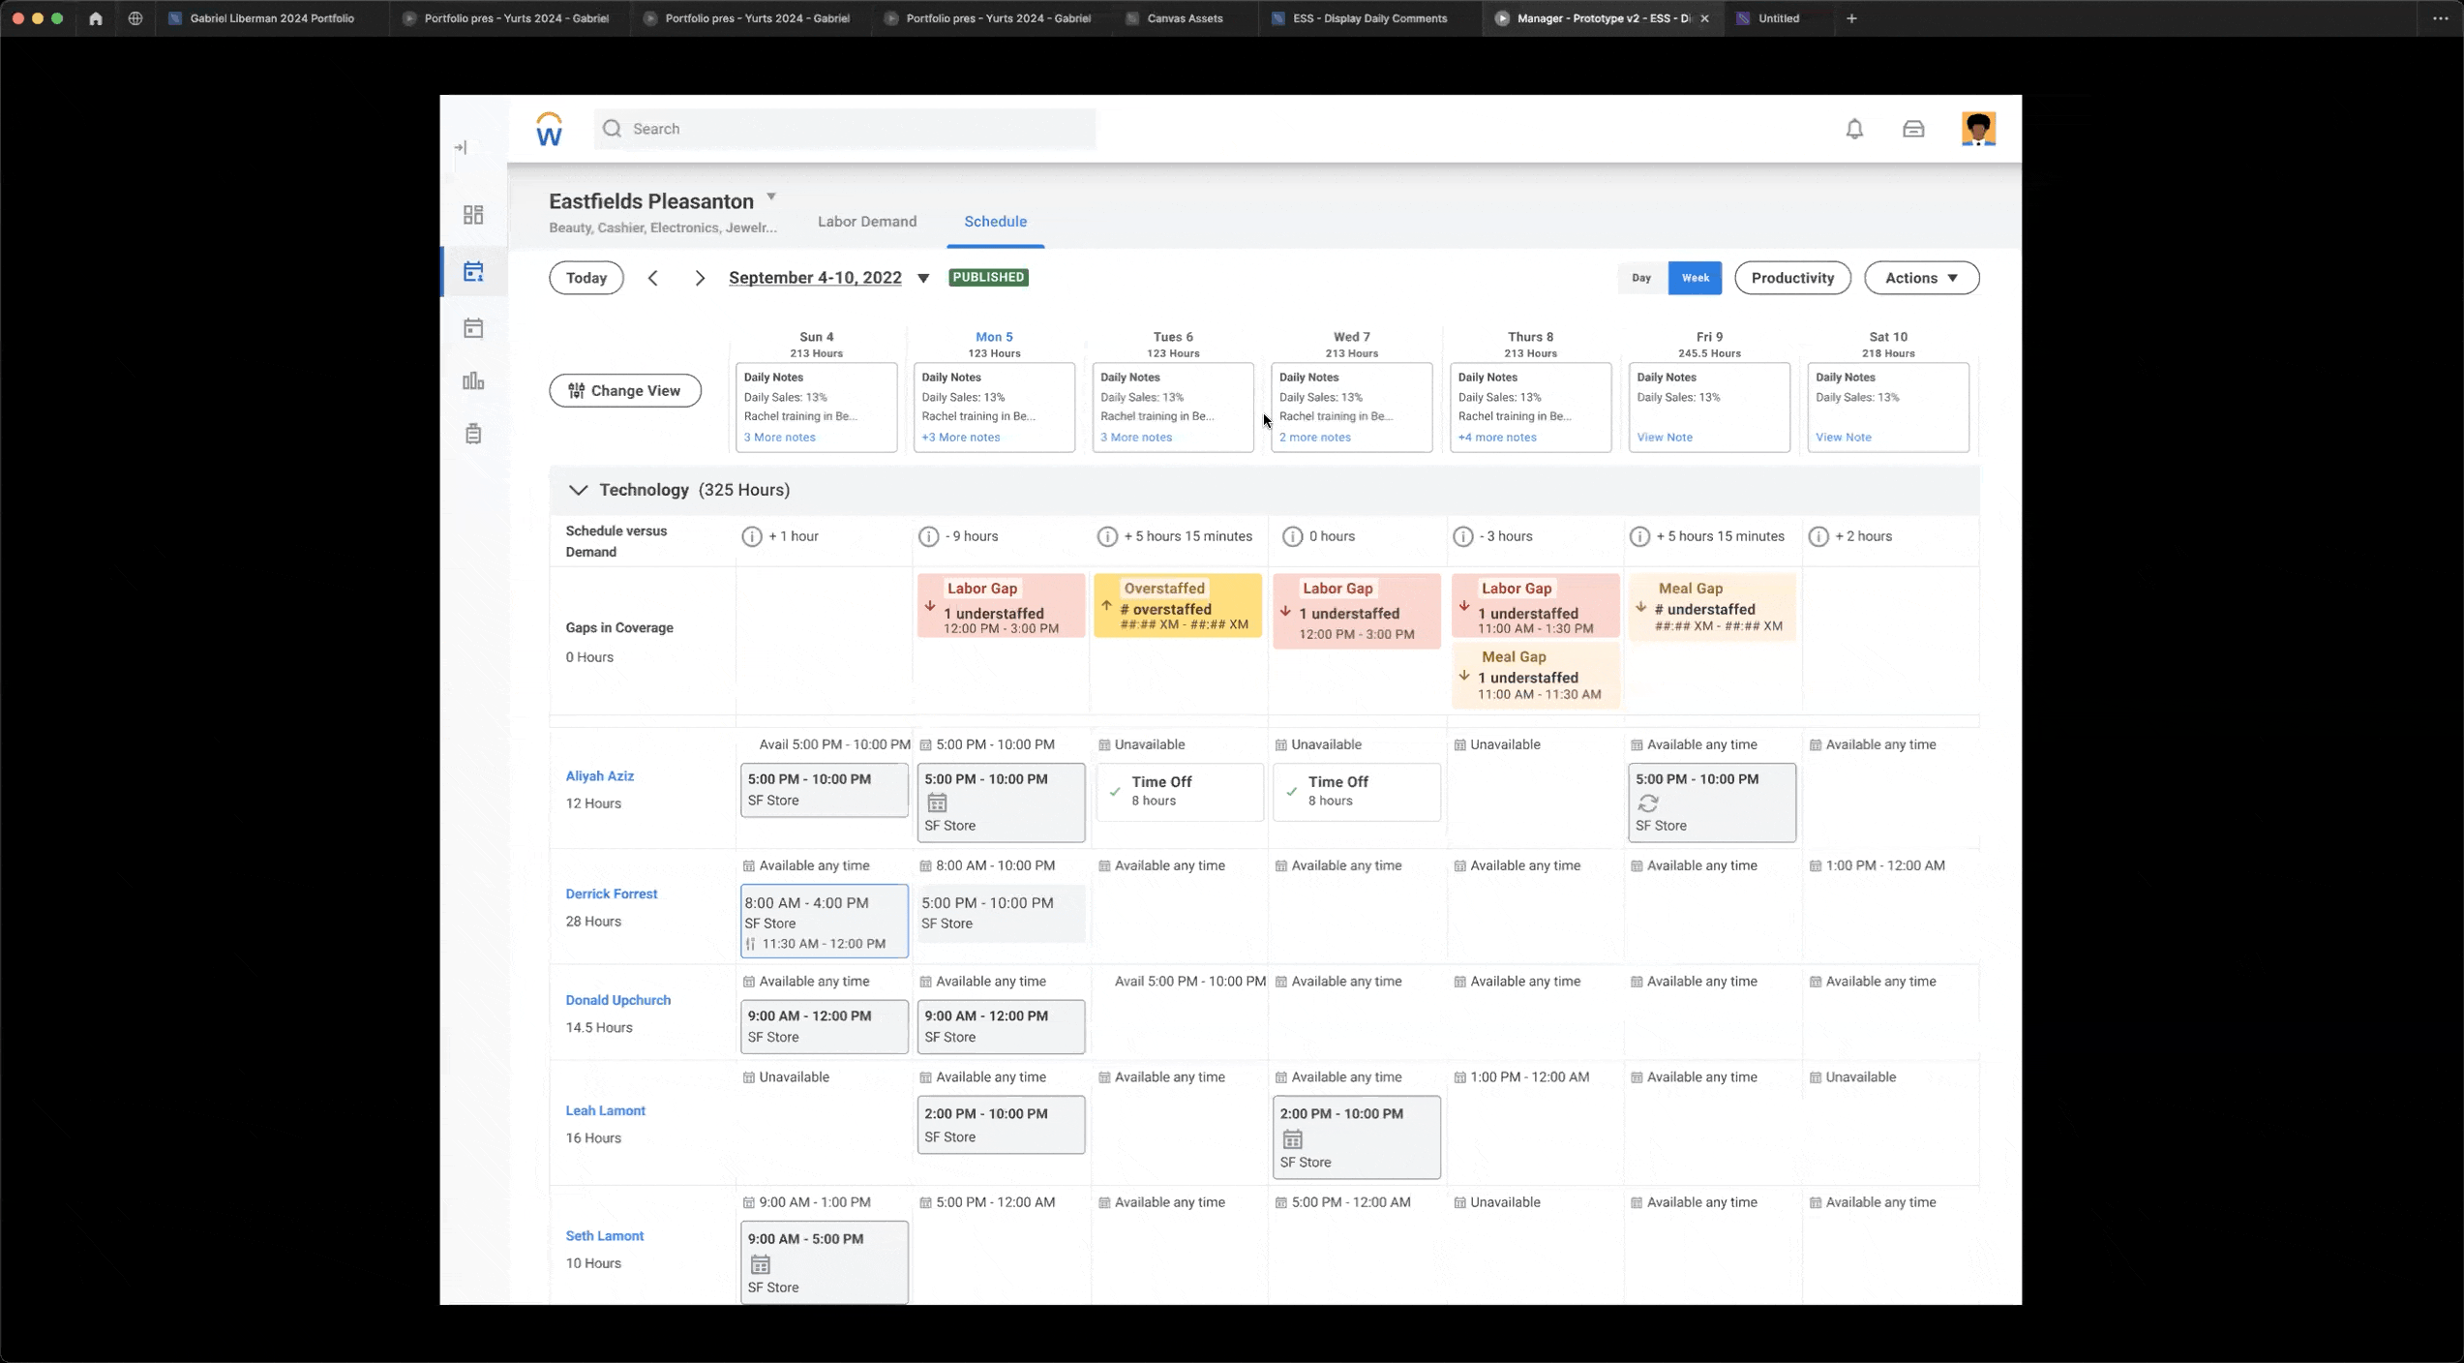Viewport: 2464px width, 1363px height.
Task: Click Aliyah's Tuesday Time Off entry
Action: 1179,792
